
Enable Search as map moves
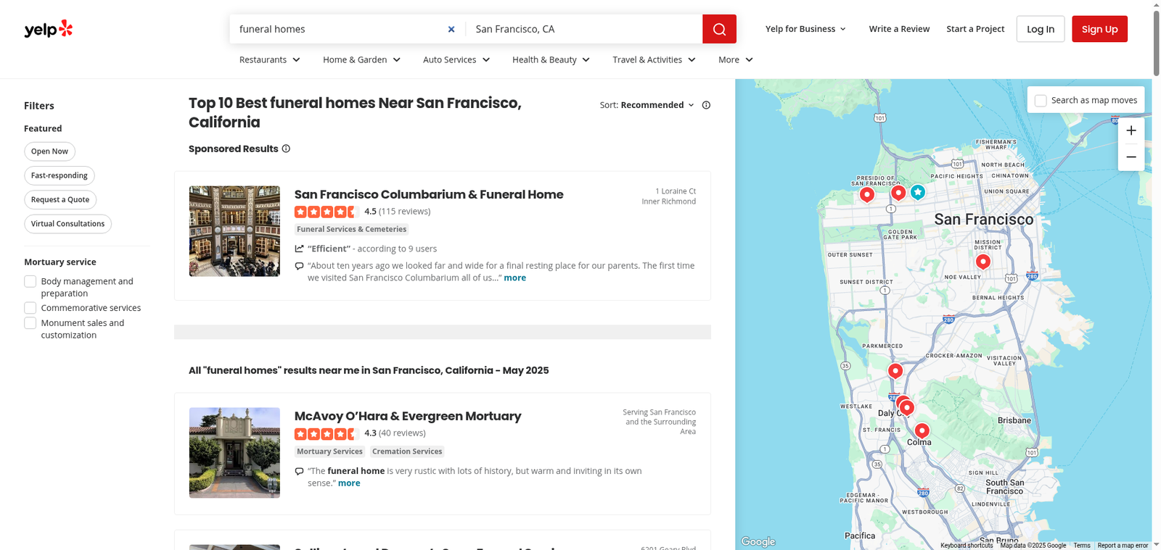(x=1041, y=101)
